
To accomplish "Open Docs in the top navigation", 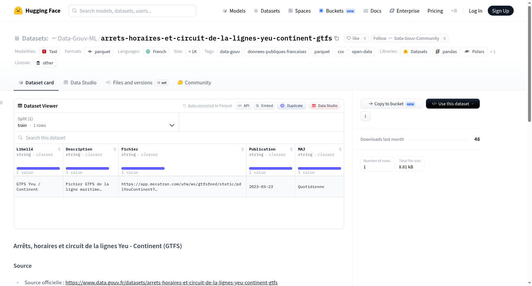I will (x=372, y=11).
